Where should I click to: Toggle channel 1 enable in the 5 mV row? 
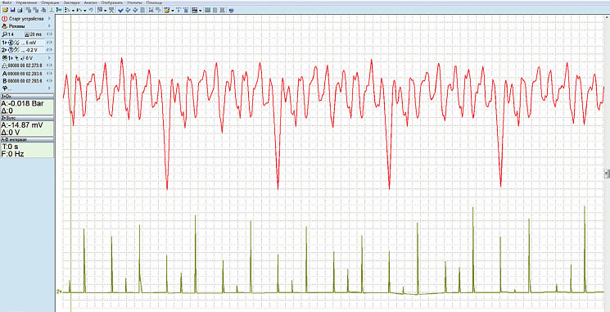(10, 43)
